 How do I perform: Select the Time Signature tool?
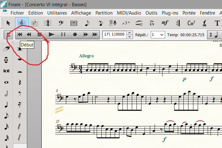point(48,23)
